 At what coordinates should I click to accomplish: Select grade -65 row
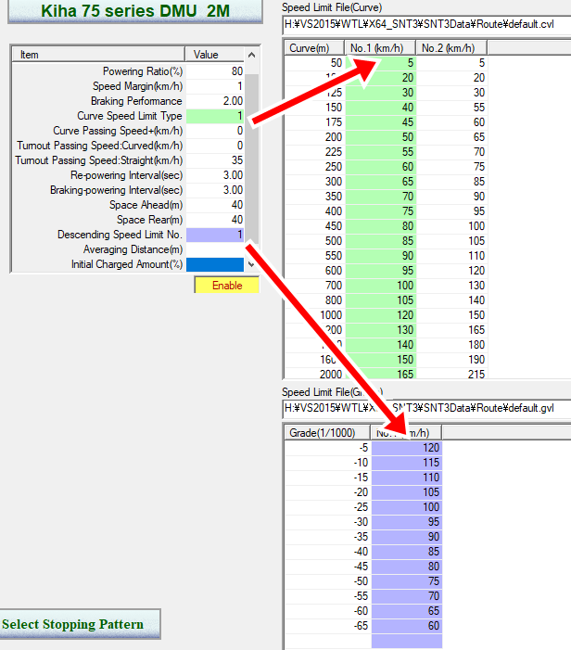click(x=363, y=626)
